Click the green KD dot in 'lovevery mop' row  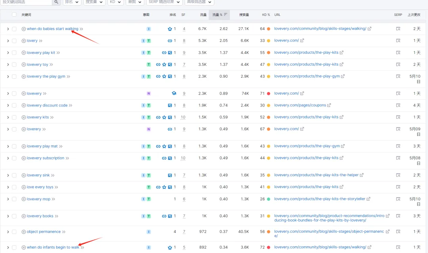point(269,199)
